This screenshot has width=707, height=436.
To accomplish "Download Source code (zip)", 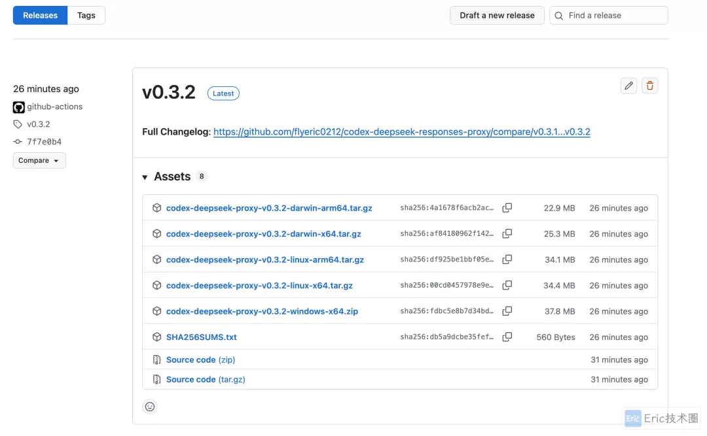I will pos(201,360).
